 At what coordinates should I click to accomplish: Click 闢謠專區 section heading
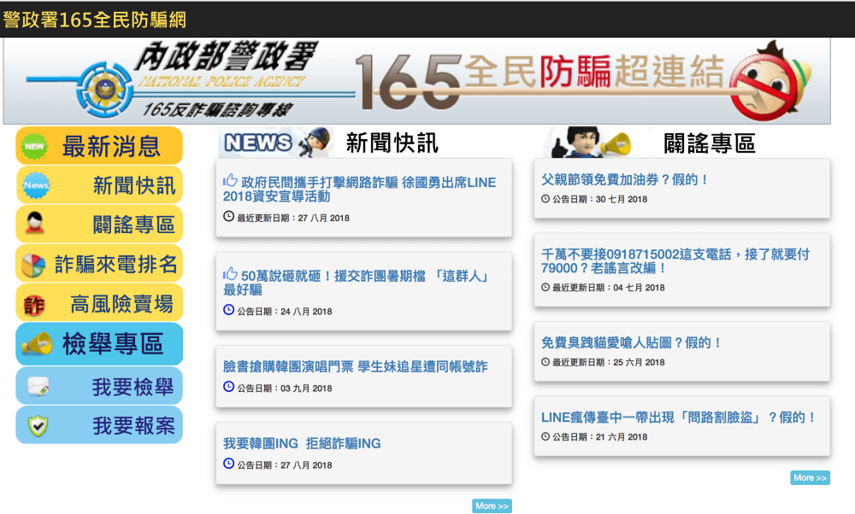click(710, 143)
